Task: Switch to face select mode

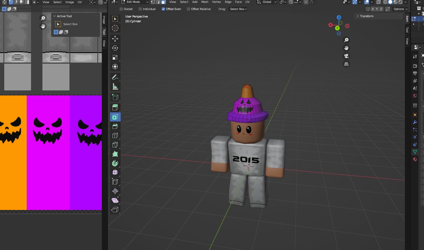Action: tap(163, 2)
